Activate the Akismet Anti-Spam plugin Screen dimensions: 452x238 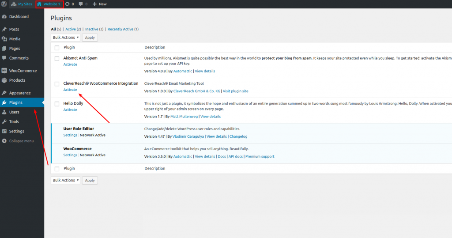click(x=70, y=64)
